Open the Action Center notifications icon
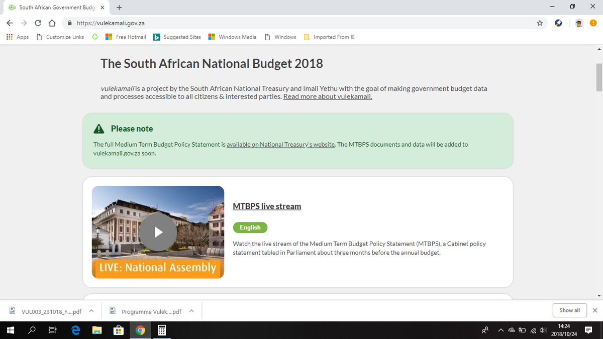The height and width of the screenshot is (339, 603). coord(589,330)
